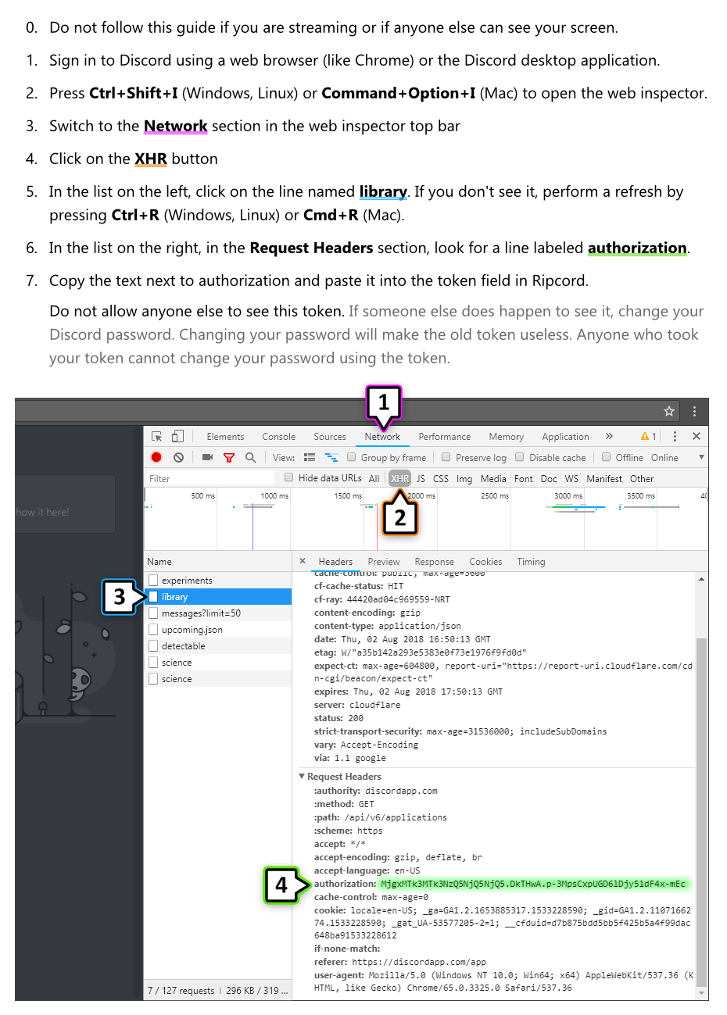Toggle the red filter funnel icon

pyautogui.click(x=229, y=457)
